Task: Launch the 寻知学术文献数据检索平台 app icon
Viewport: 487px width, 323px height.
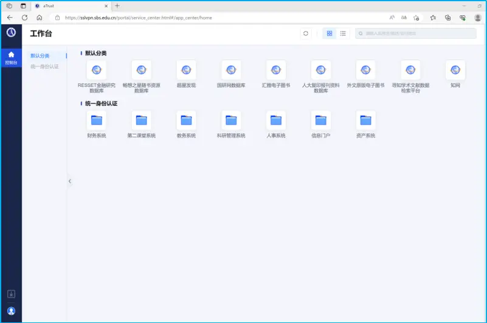Action: click(410, 71)
